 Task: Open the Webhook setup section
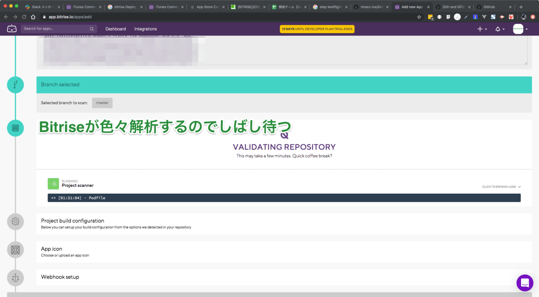pyautogui.click(x=284, y=277)
